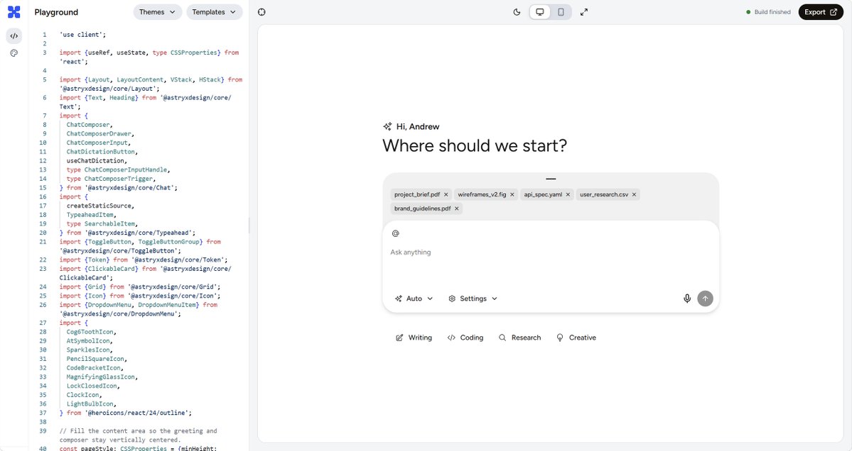Switch to mobile preview mode
852x451 pixels.
[561, 12]
